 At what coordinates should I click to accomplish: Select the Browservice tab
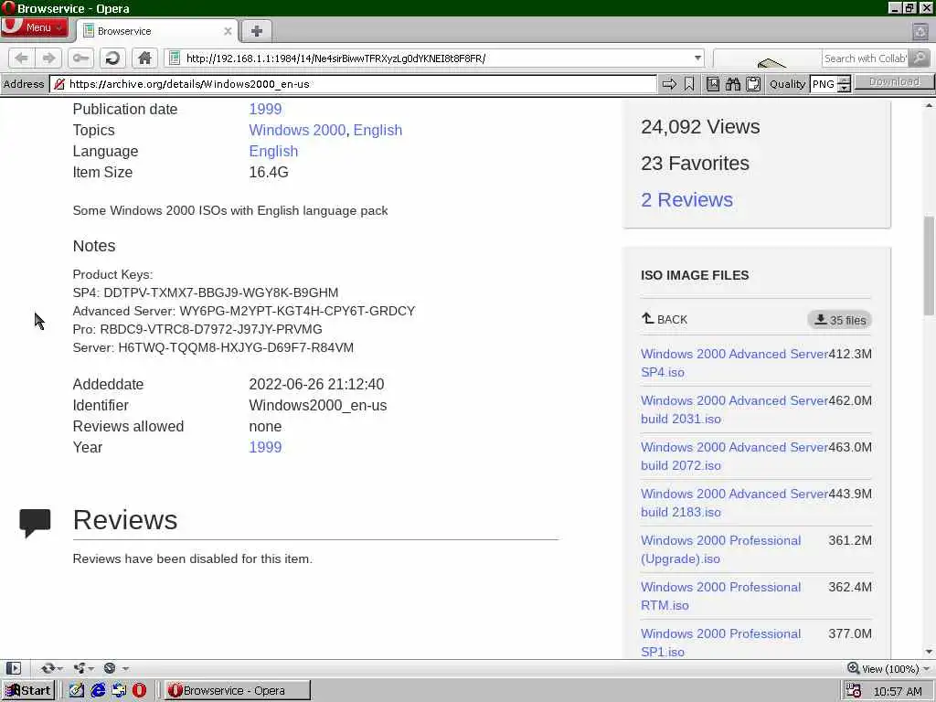click(x=158, y=31)
